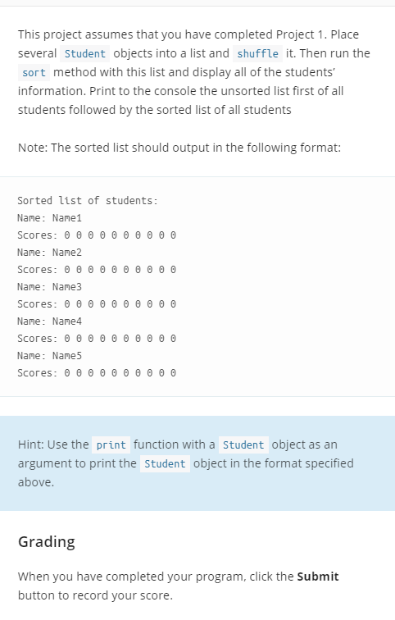Click the "Name: Name4" code line
Image resolution: width=395 pixels, height=620 pixels.
(x=49, y=321)
